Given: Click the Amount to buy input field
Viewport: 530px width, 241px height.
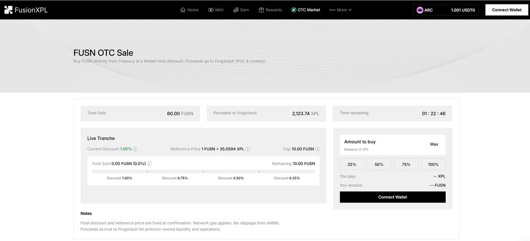Looking at the screenshot, I should pyautogui.click(x=393, y=145).
